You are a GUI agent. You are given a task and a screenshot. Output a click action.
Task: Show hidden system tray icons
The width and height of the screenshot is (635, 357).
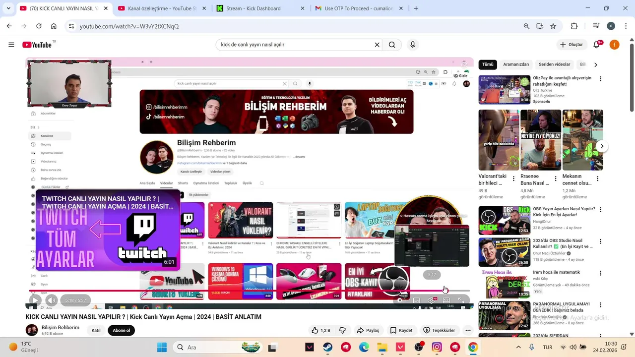tap(518, 348)
